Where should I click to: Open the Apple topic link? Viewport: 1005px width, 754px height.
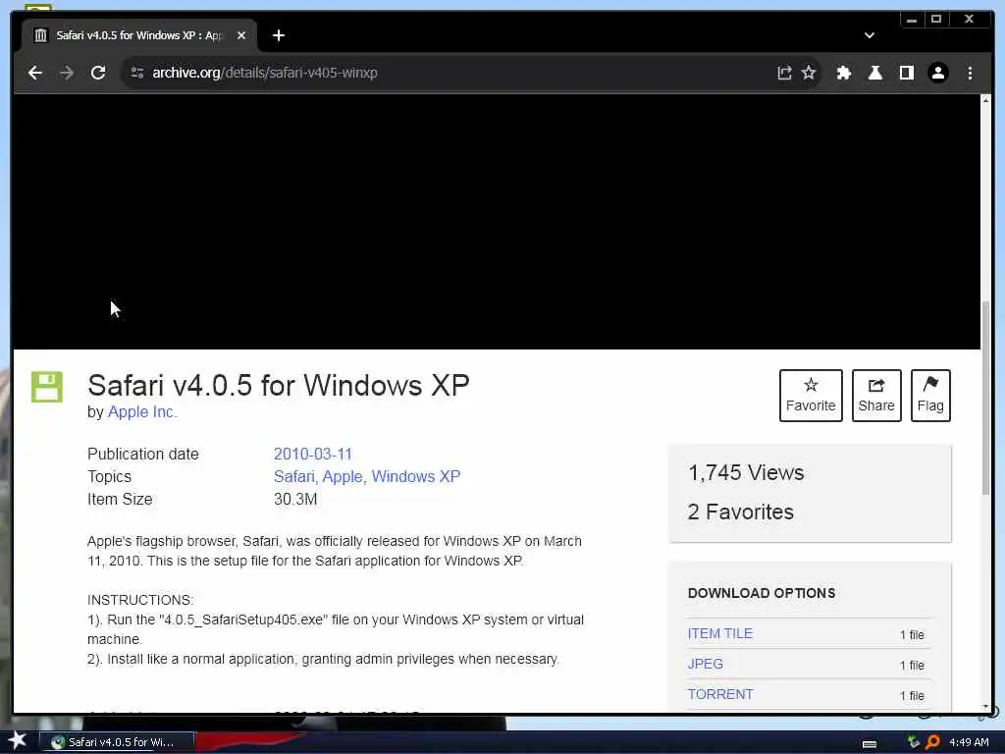click(343, 476)
